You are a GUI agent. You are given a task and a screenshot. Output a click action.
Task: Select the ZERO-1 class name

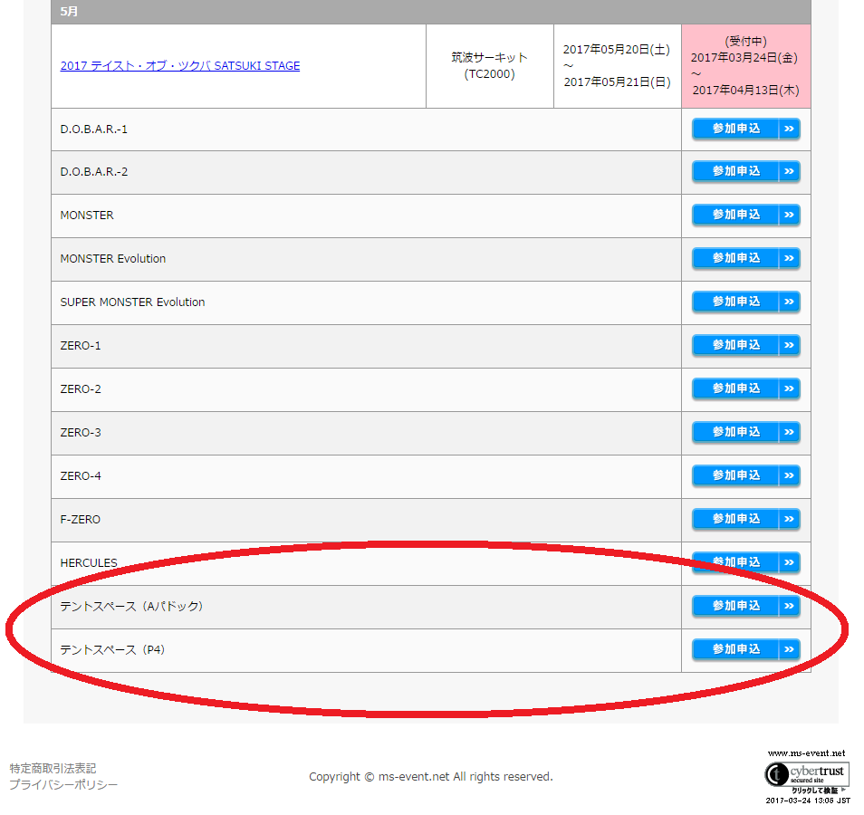point(81,346)
